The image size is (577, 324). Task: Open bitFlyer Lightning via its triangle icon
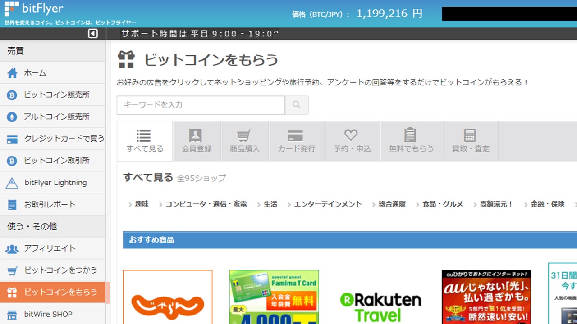(x=13, y=183)
